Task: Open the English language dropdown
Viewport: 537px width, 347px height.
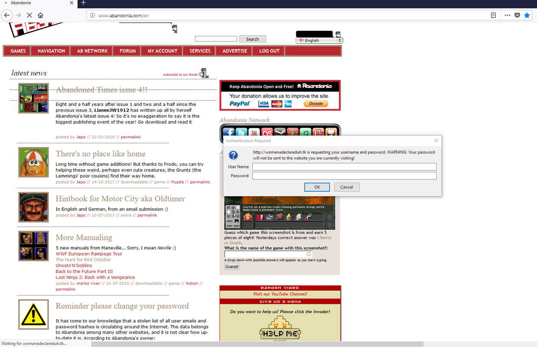Action: click(x=319, y=40)
